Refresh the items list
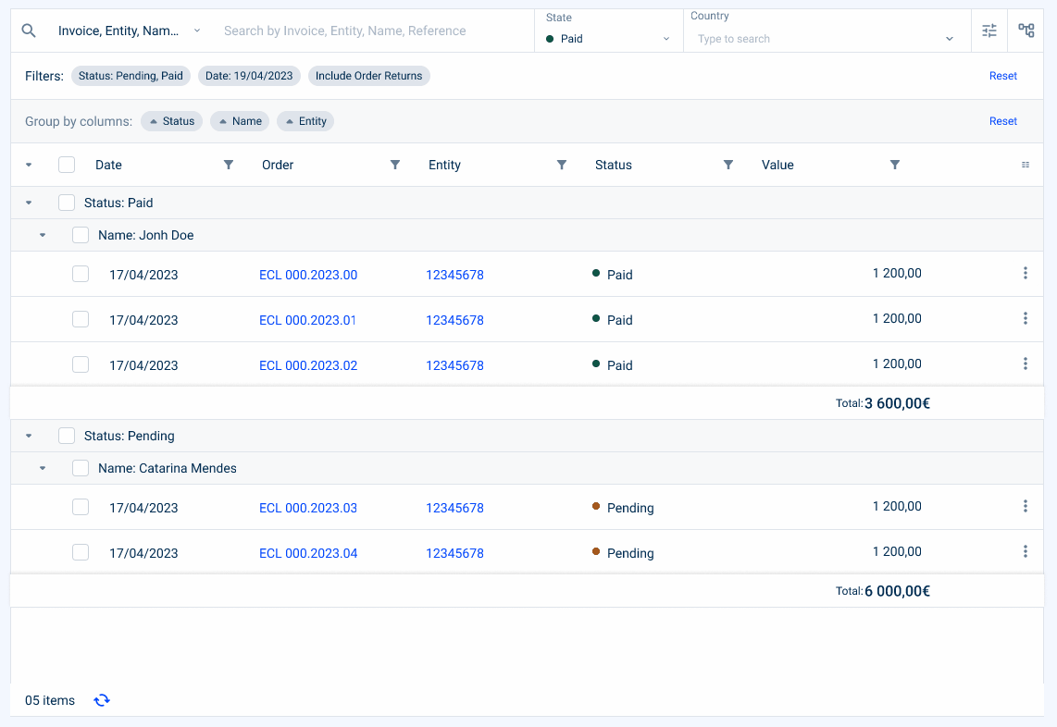This screenshot has width=1057, height=727. coord(102,701)
